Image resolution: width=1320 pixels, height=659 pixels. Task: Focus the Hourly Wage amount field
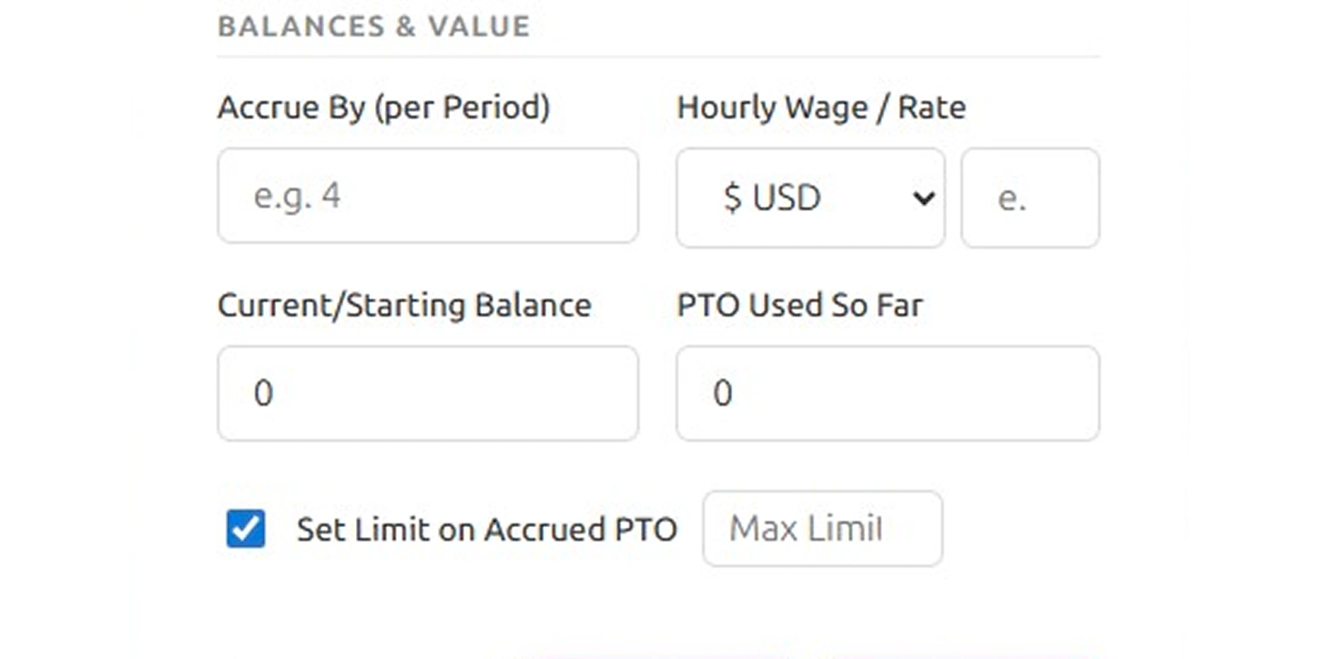pos(1029,198)
